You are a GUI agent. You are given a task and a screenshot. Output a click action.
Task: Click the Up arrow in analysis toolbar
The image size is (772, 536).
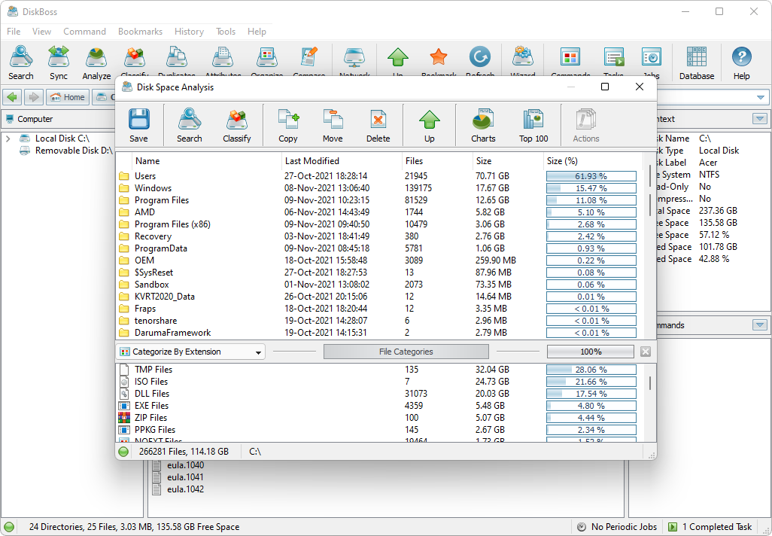pos(430,126)
